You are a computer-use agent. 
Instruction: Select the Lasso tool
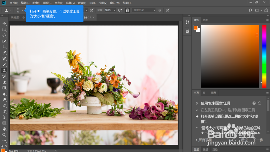(4, 35)
